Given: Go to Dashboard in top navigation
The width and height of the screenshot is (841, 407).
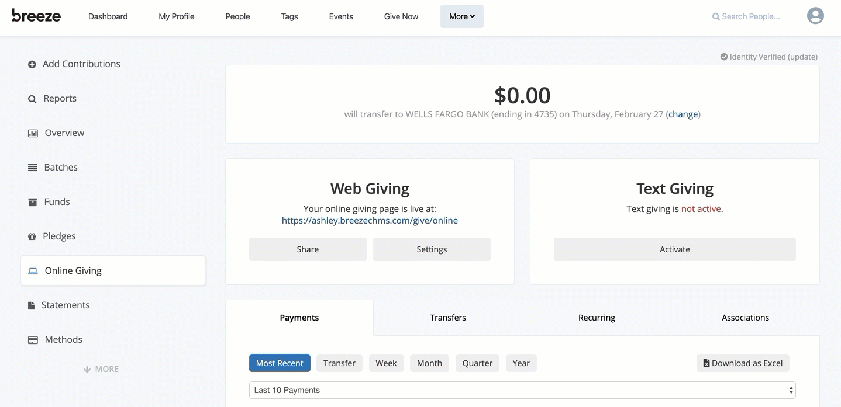Looking at the screenshot, I should 108,16.
